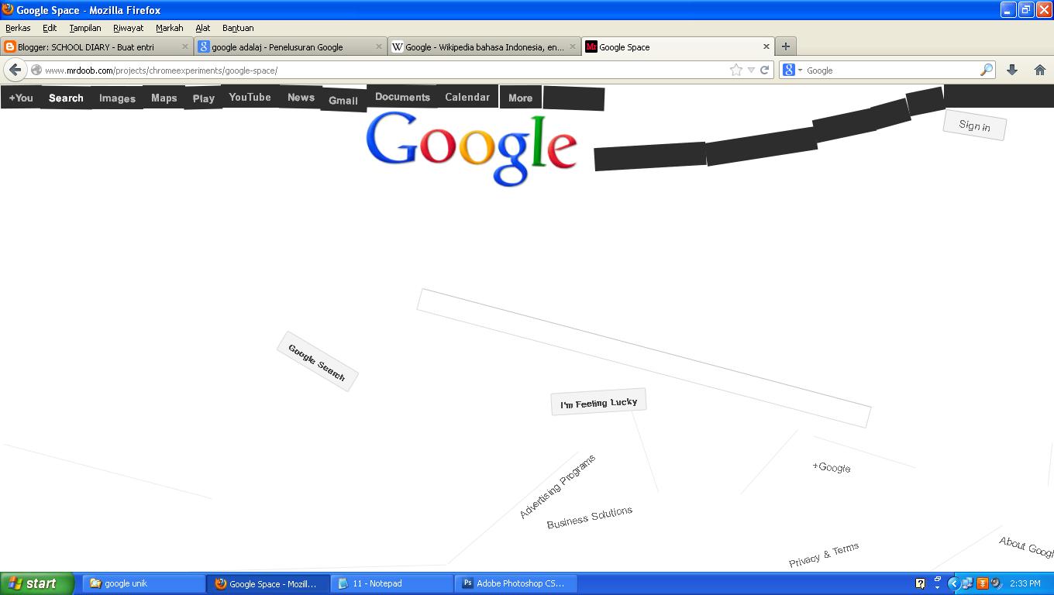Screen dimensions: 1054x595
Task: Open the restore-down options tray icon
Action: tap(937, 583)
